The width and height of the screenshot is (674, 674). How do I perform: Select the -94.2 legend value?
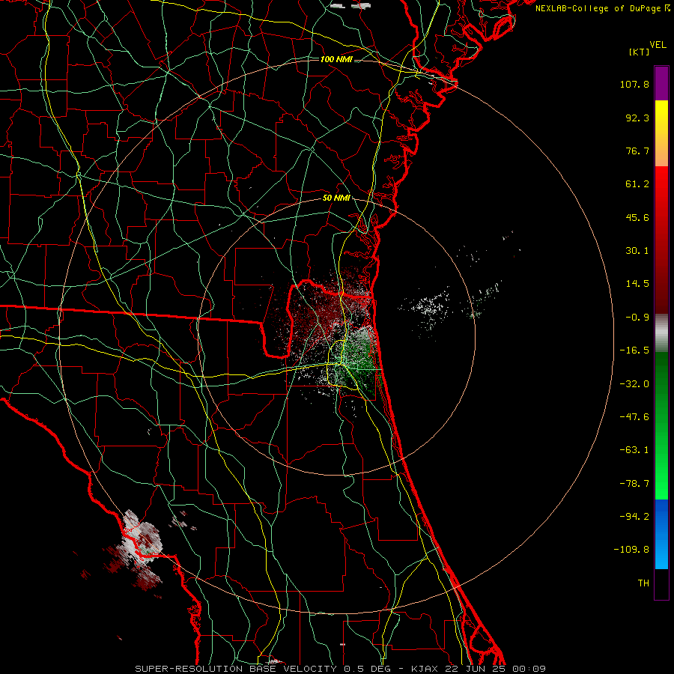click(634, 516)
